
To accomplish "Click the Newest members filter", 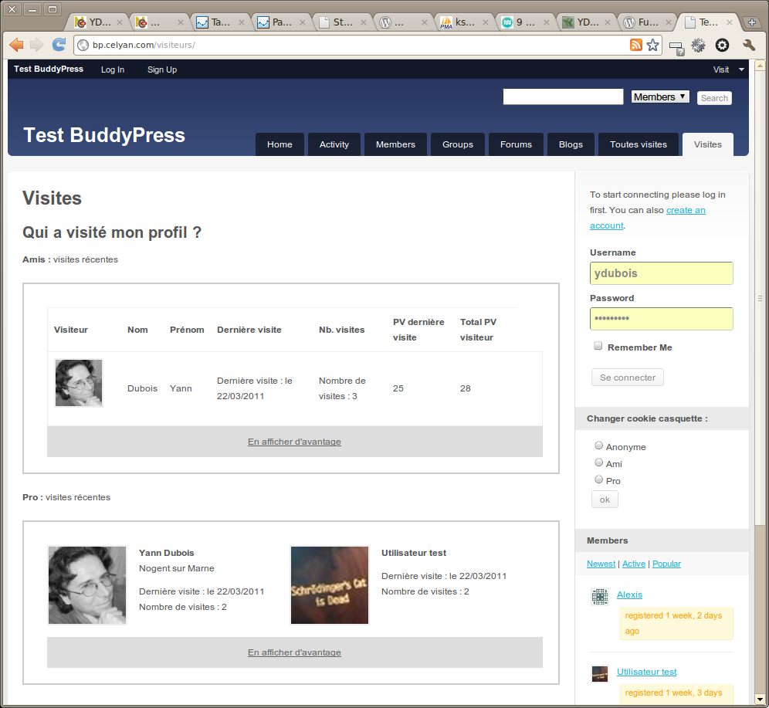I will 601,564.
